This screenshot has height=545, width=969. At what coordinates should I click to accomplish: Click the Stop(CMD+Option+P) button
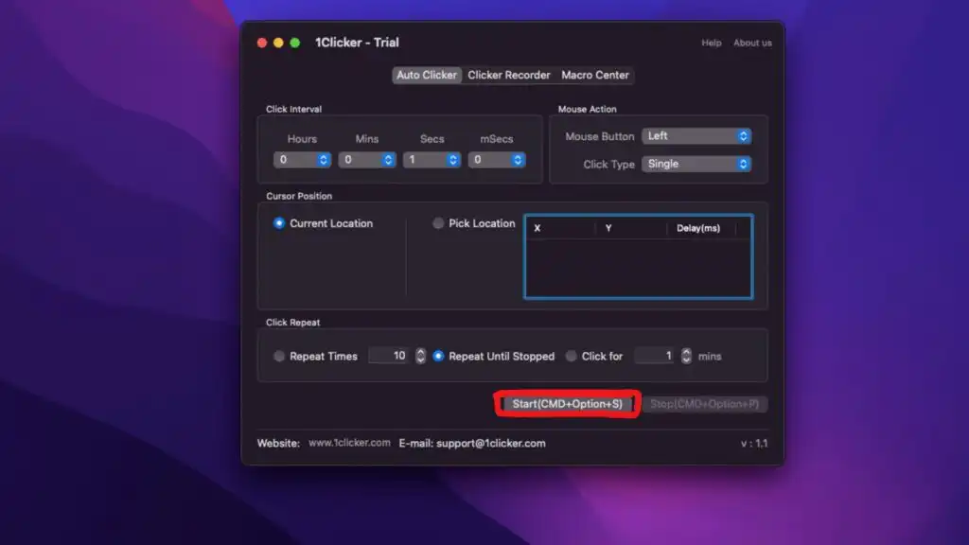click(x=704, y=404)
